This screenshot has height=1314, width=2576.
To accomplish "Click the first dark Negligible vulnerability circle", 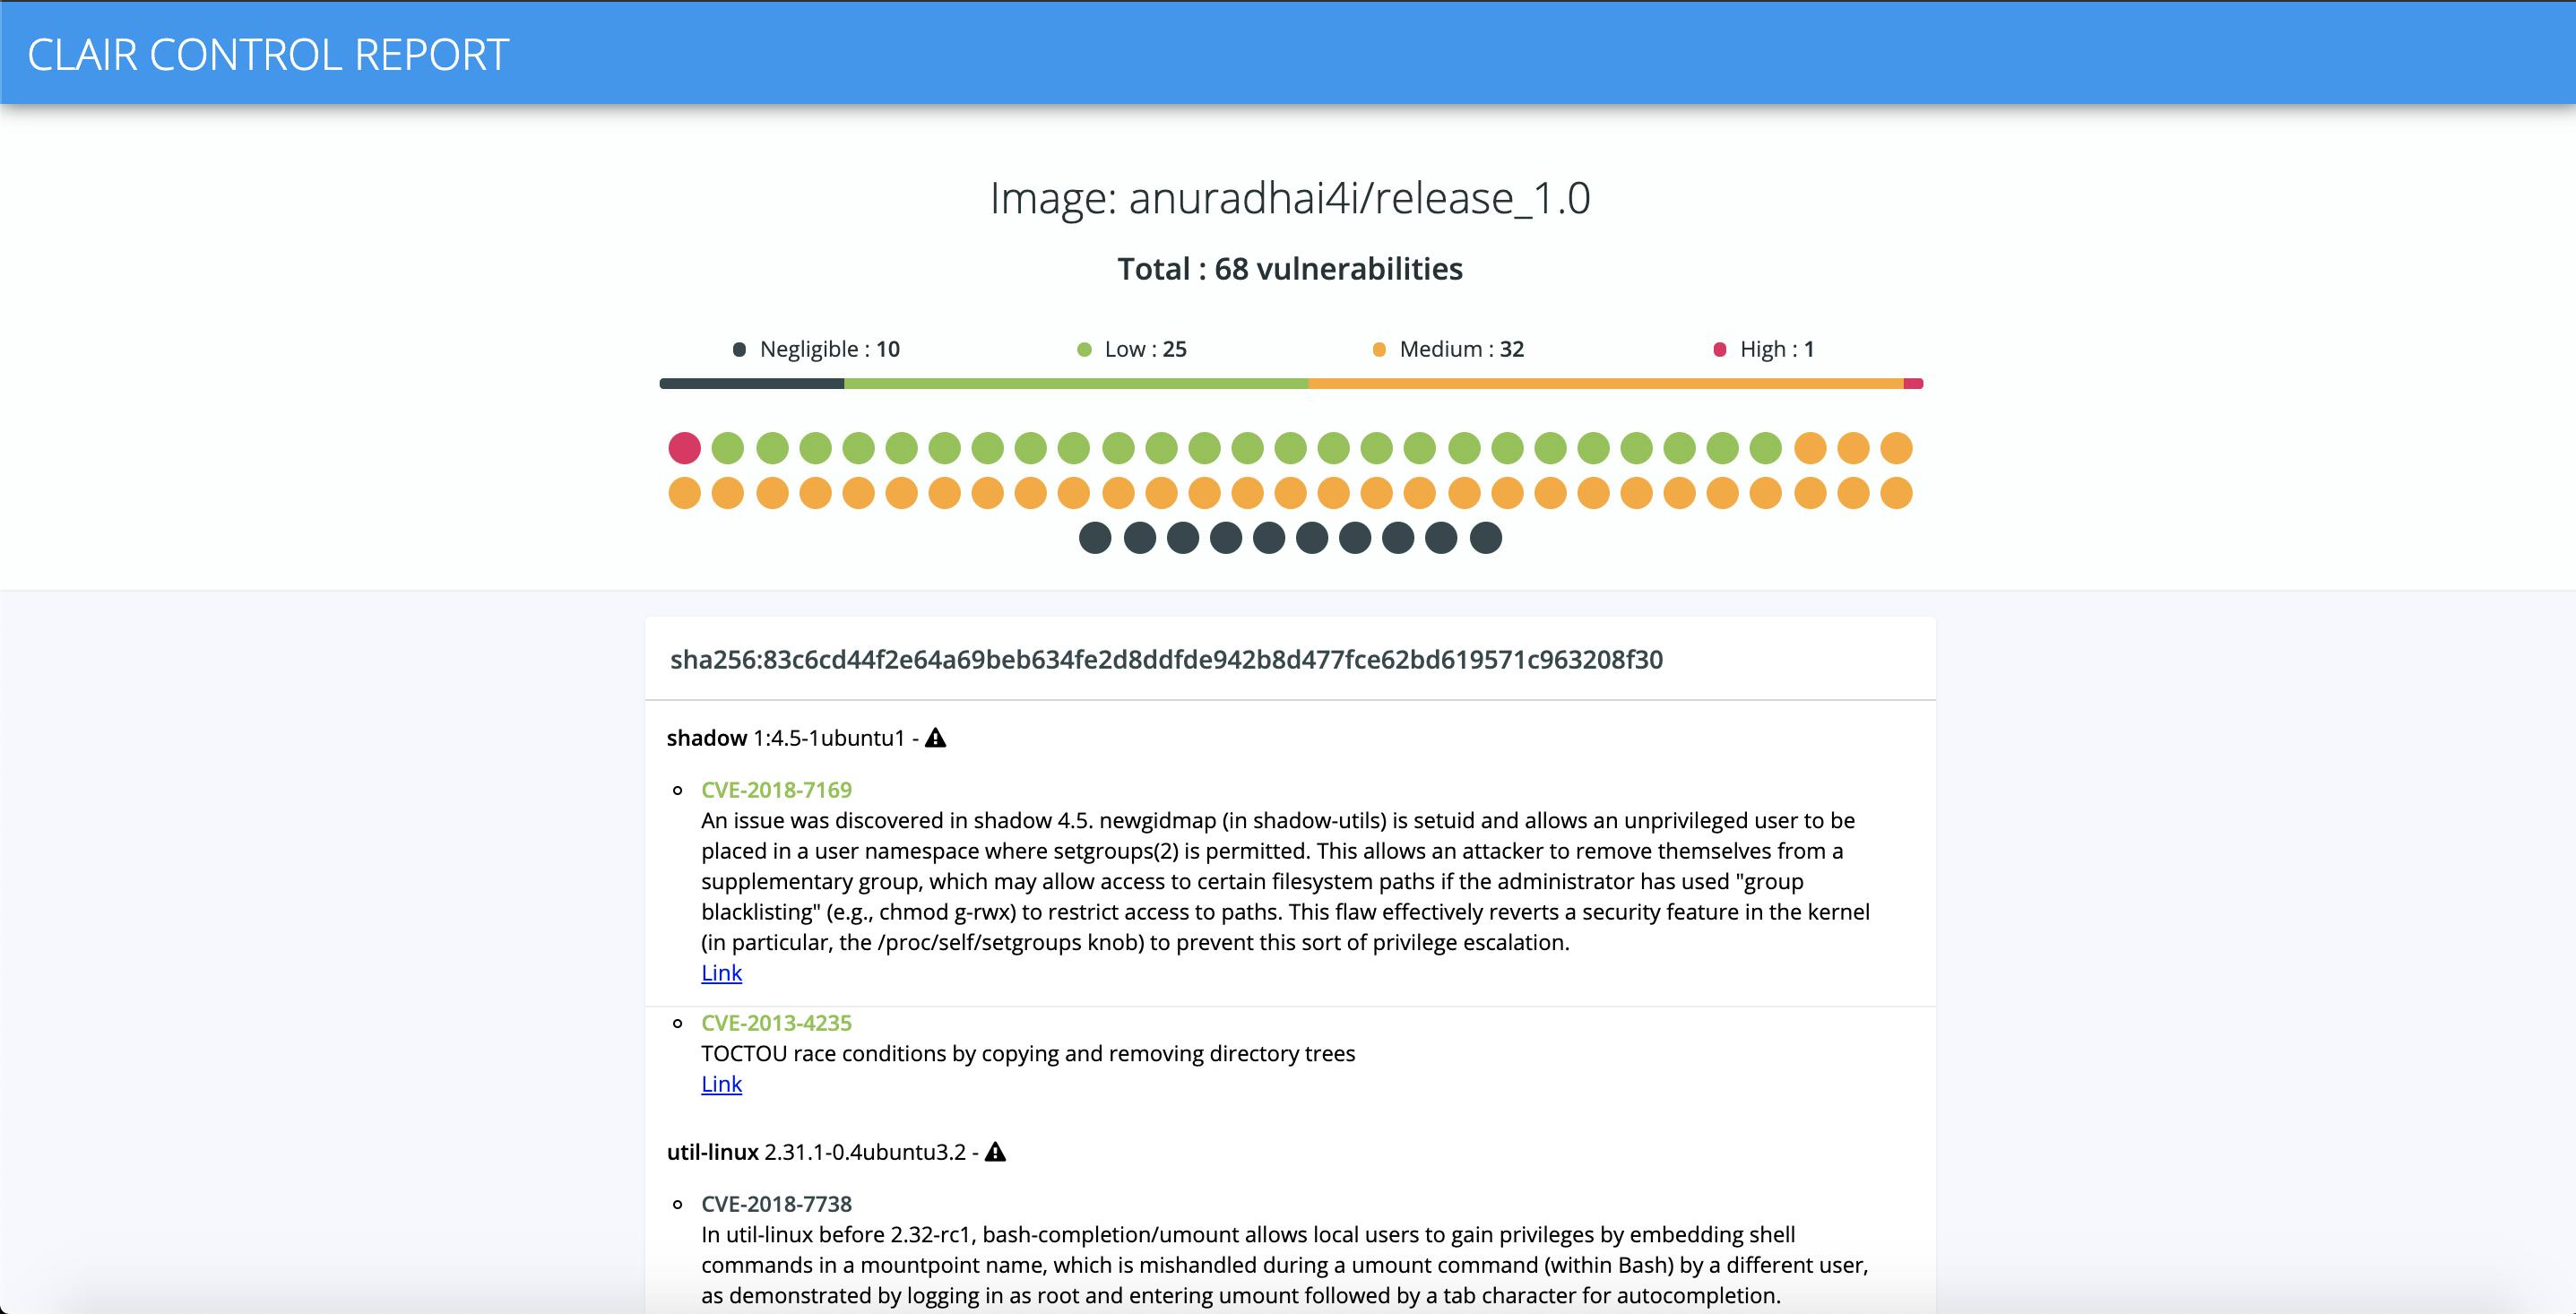I will pyautogui.click(x=1095, y=538).
